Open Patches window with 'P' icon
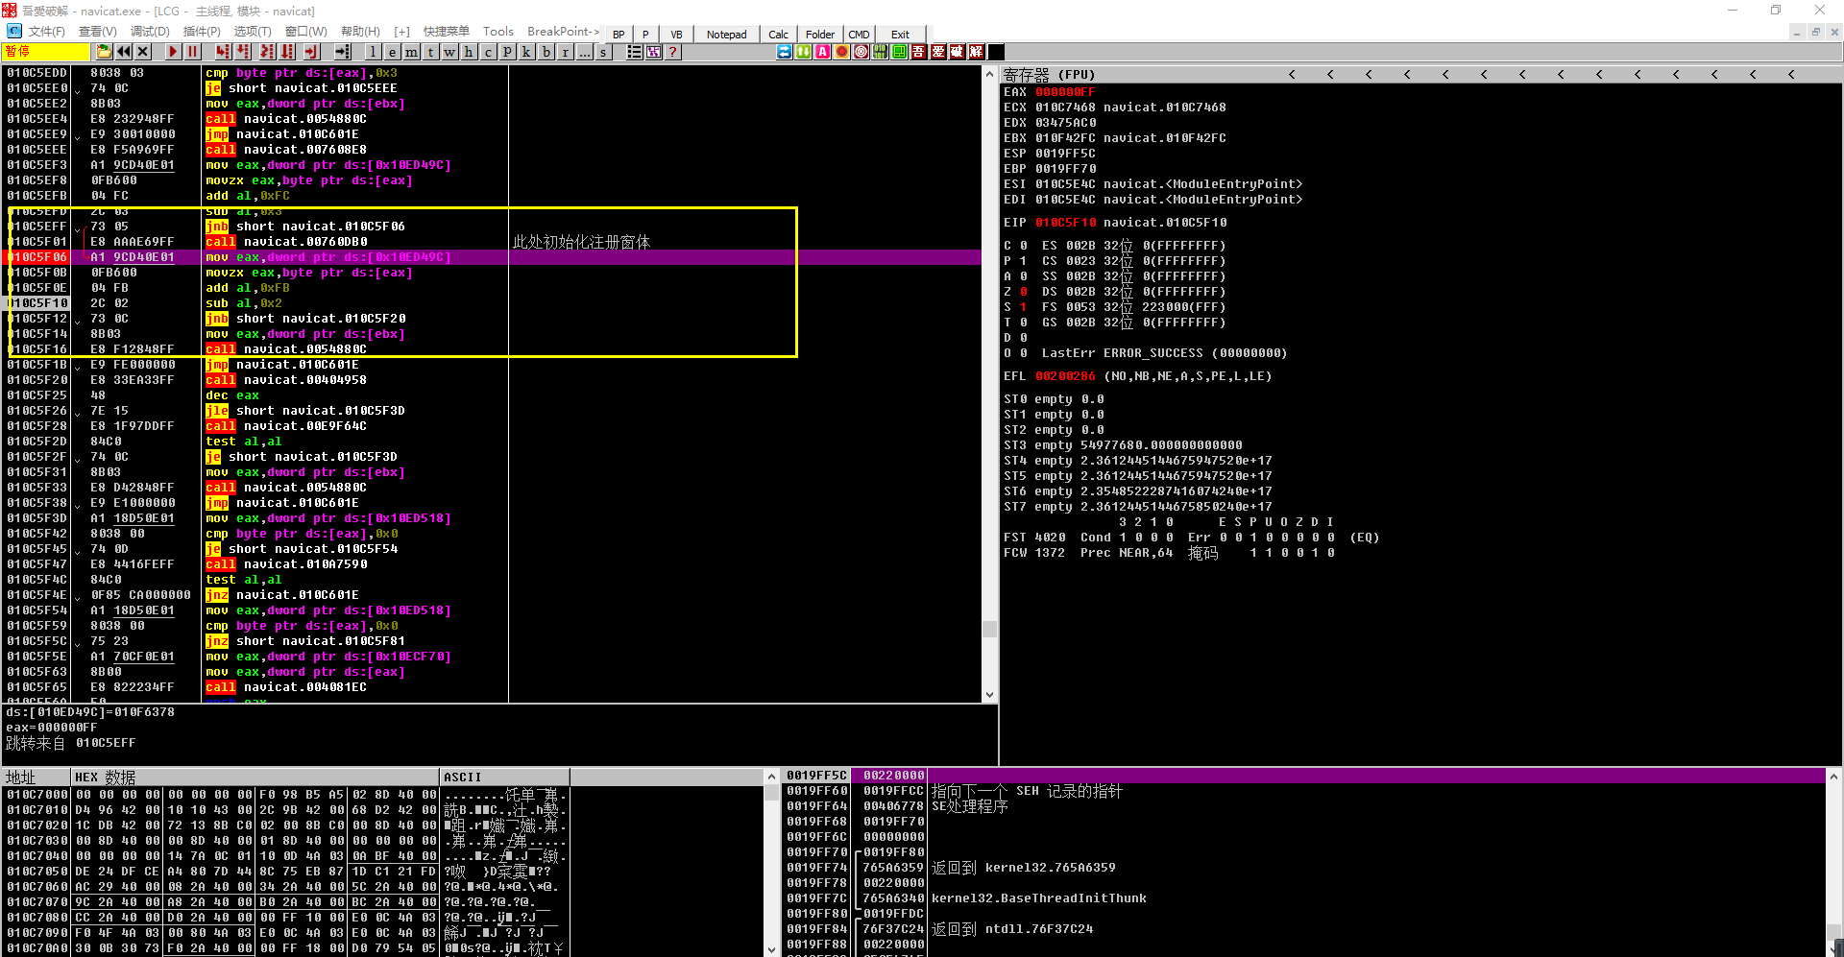 tap(507, 52)
